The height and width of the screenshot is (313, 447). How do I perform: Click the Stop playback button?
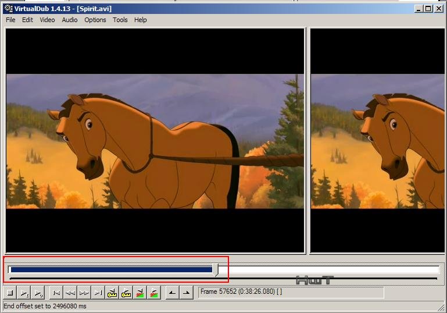(10, 293)
